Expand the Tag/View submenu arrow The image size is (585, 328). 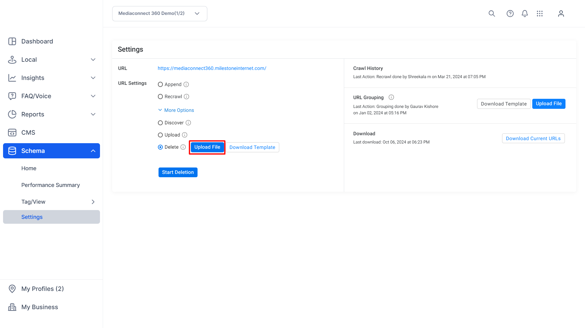pos(93,202)
